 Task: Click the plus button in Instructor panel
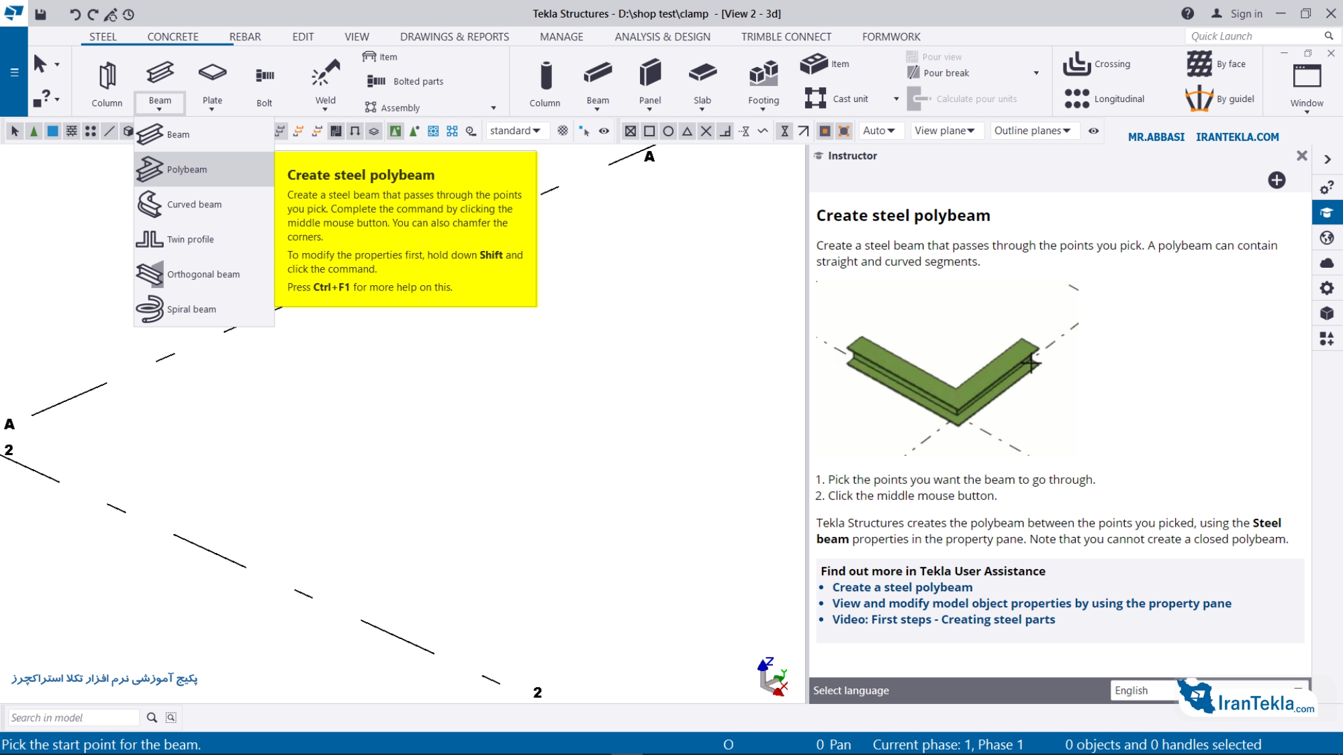tap(1277, 180)
